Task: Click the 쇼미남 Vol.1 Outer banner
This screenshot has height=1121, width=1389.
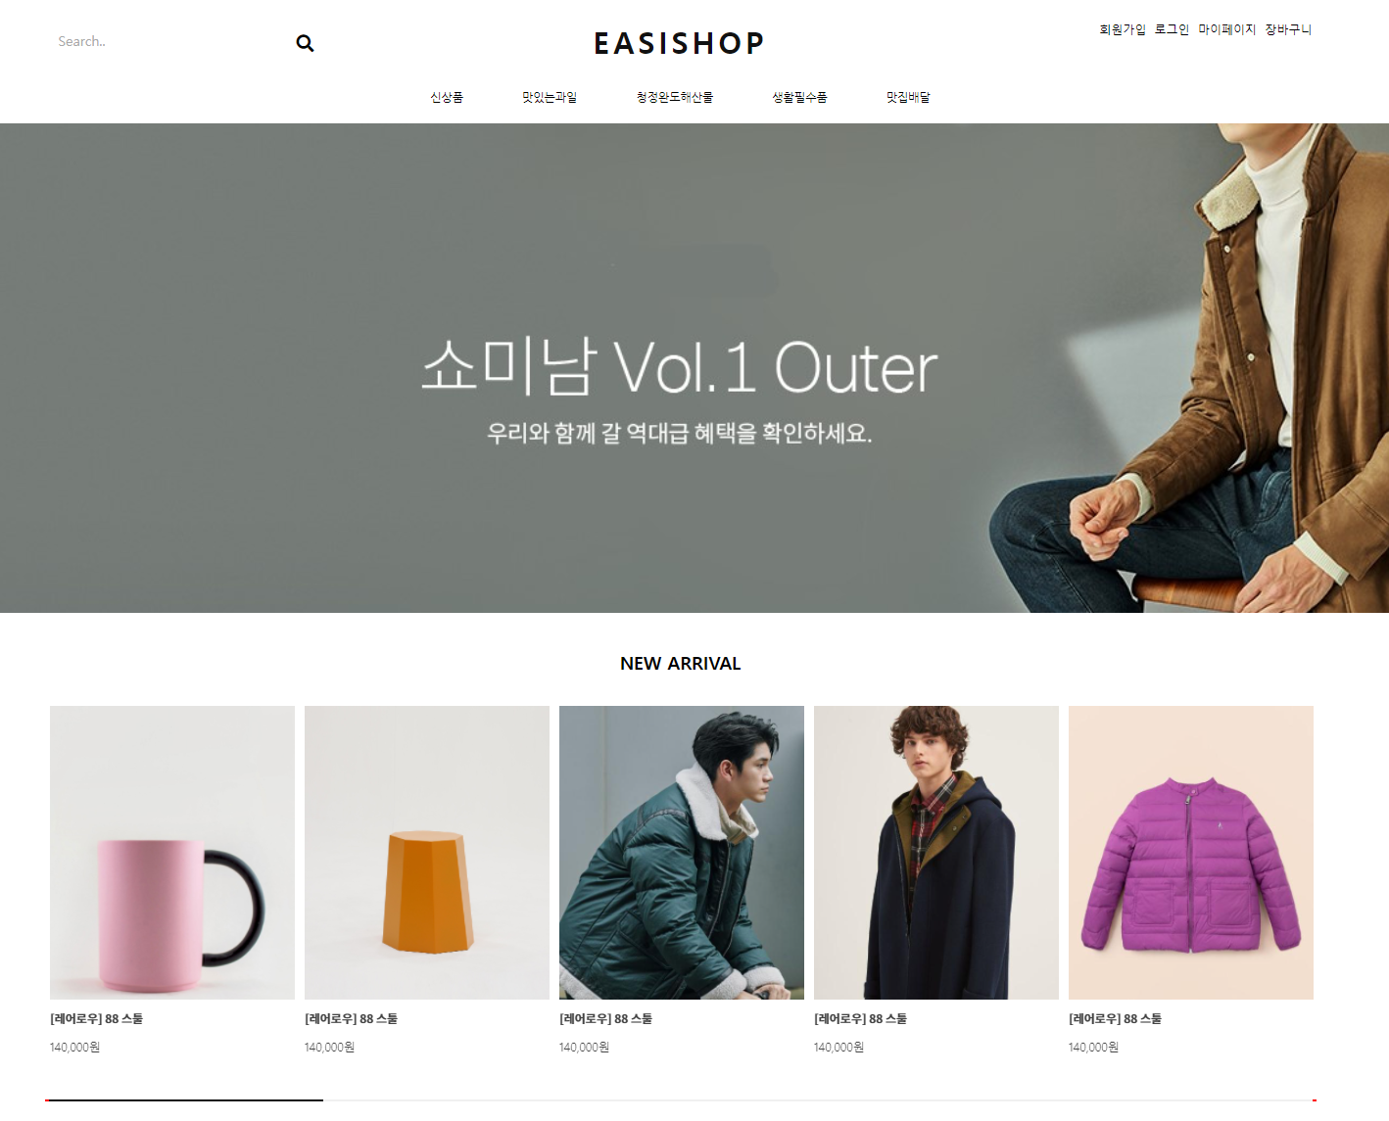Action: [x=694, y=368]
